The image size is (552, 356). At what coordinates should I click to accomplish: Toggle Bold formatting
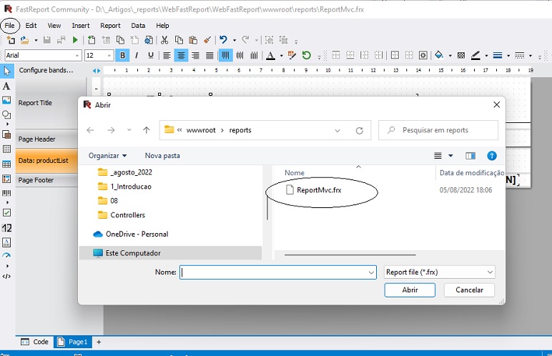[x=122, y=55]
